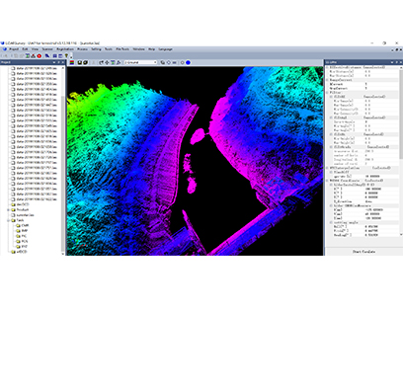Viewport: 403px width, 390px height.
Task: Open the Language menu
Action: click(165, 49)
